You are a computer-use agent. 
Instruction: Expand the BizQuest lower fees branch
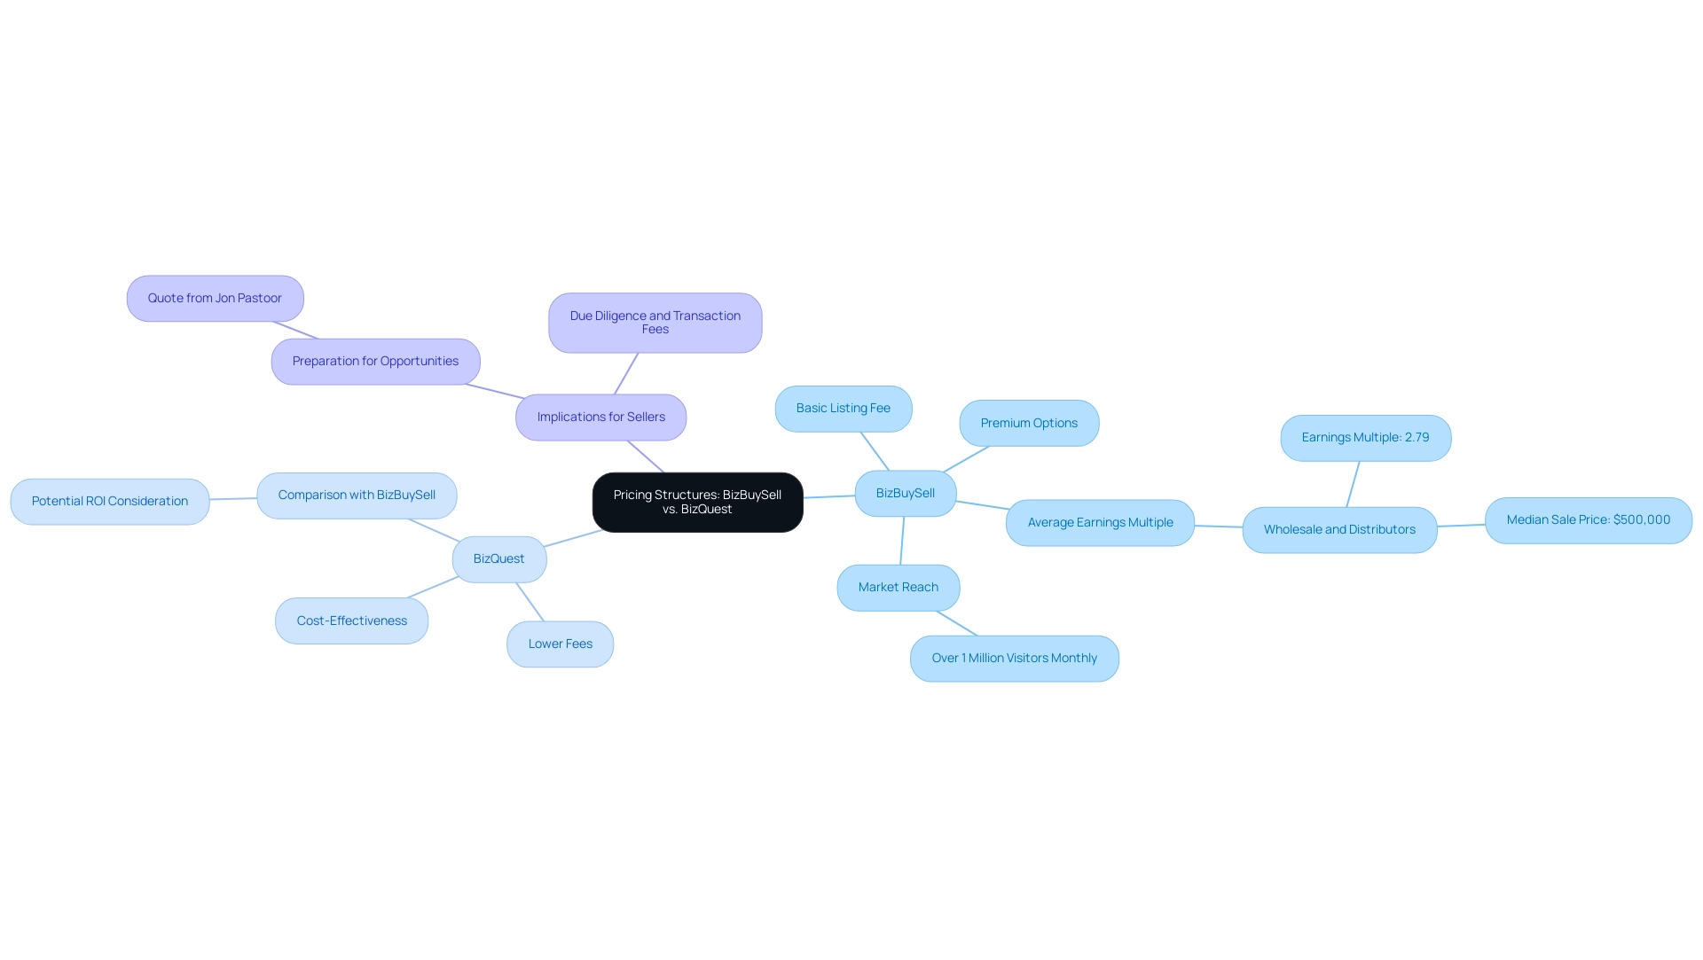point(561,644)
